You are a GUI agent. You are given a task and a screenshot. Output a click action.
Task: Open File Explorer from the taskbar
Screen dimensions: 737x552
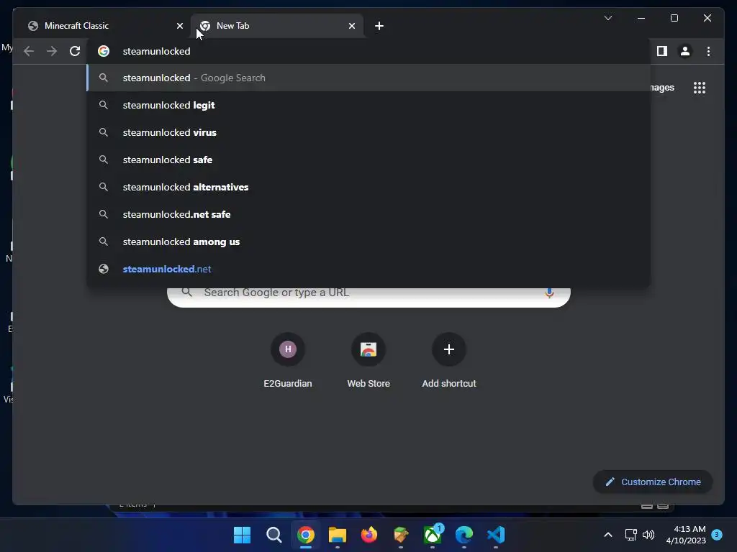337,535
